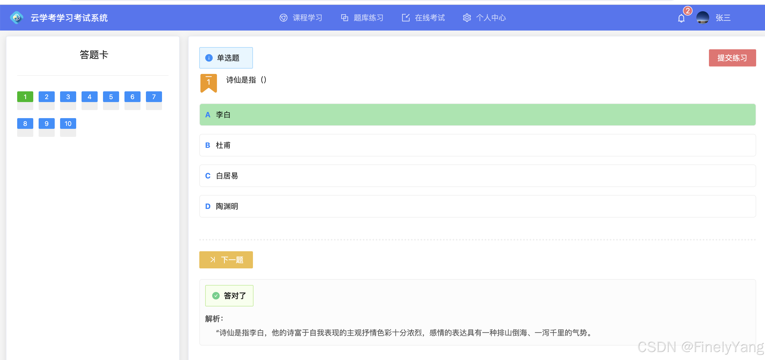Viewport: 765px width, 360px height.
Task: Open the 张三 username menu
Action: click(723, 18)
